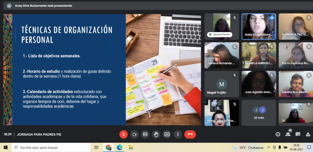Toggle the camera button in the call bar
This screenshot has width=313, height=152.
134,135
